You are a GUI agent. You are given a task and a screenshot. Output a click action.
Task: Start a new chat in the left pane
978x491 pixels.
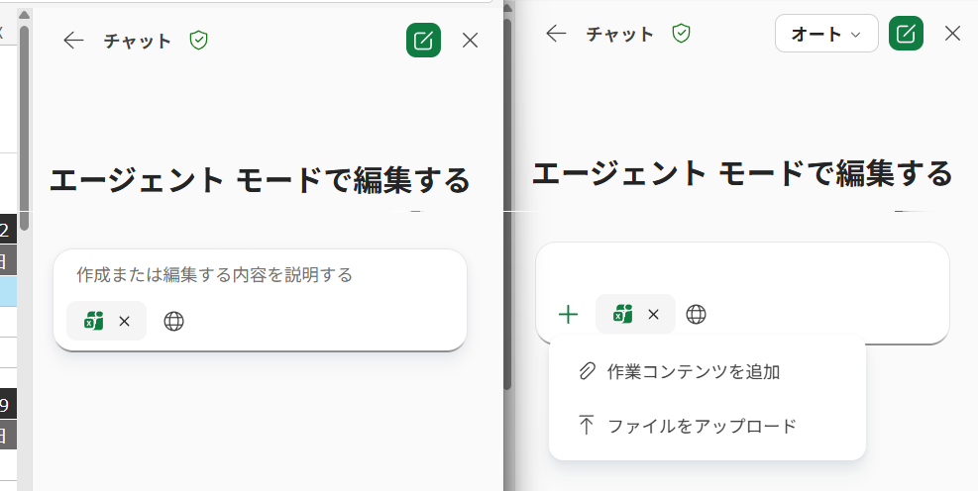point(423,41)
